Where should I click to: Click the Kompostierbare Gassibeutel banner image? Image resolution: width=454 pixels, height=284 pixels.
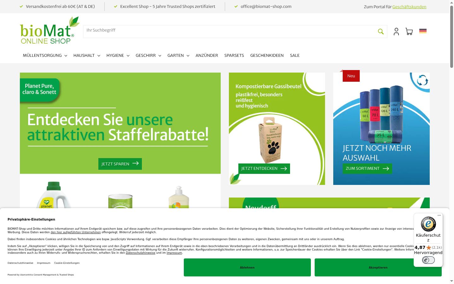tap(277, 129)
